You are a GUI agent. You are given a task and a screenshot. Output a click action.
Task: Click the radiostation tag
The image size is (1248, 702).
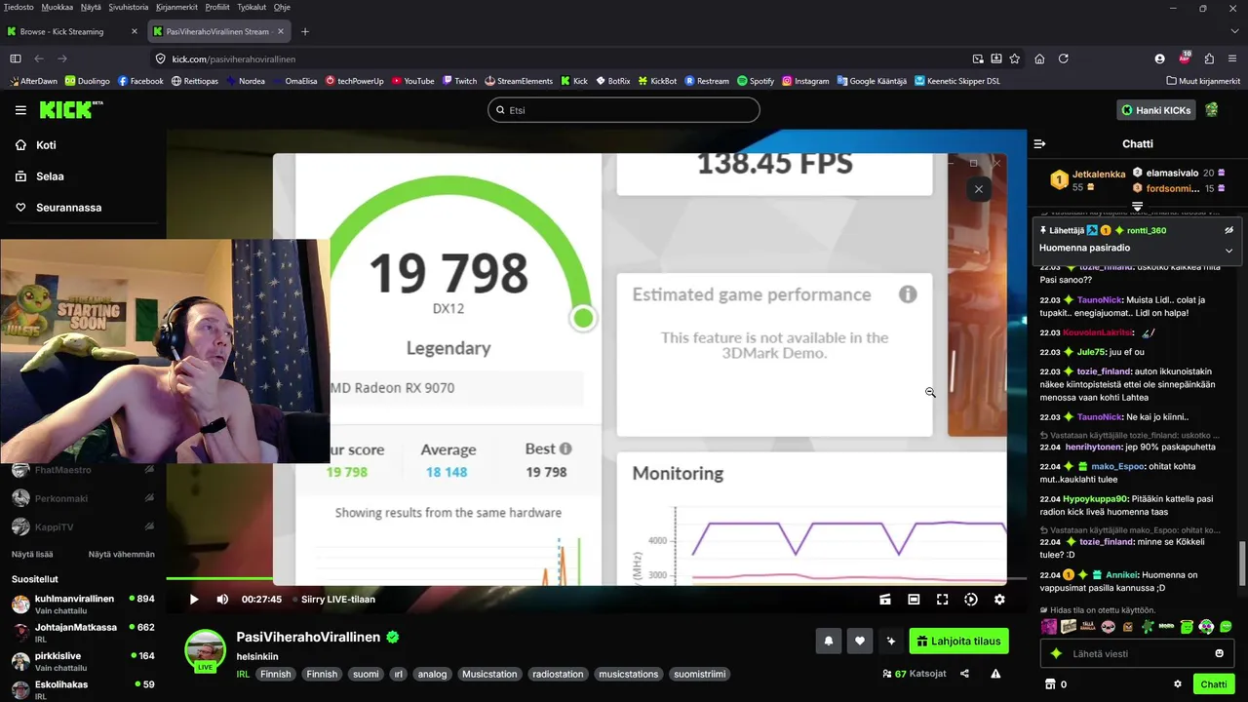coord(558,674)
